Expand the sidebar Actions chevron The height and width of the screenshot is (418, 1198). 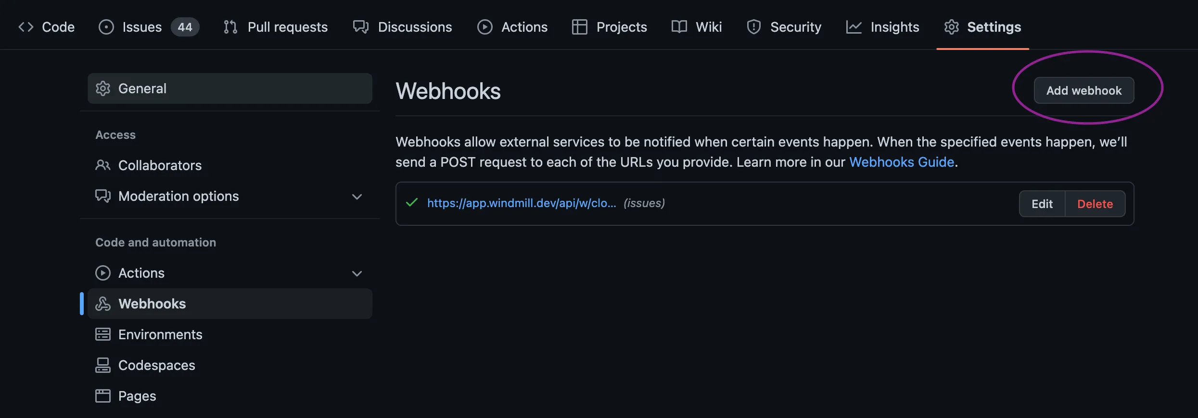click(x=357, y=273)
